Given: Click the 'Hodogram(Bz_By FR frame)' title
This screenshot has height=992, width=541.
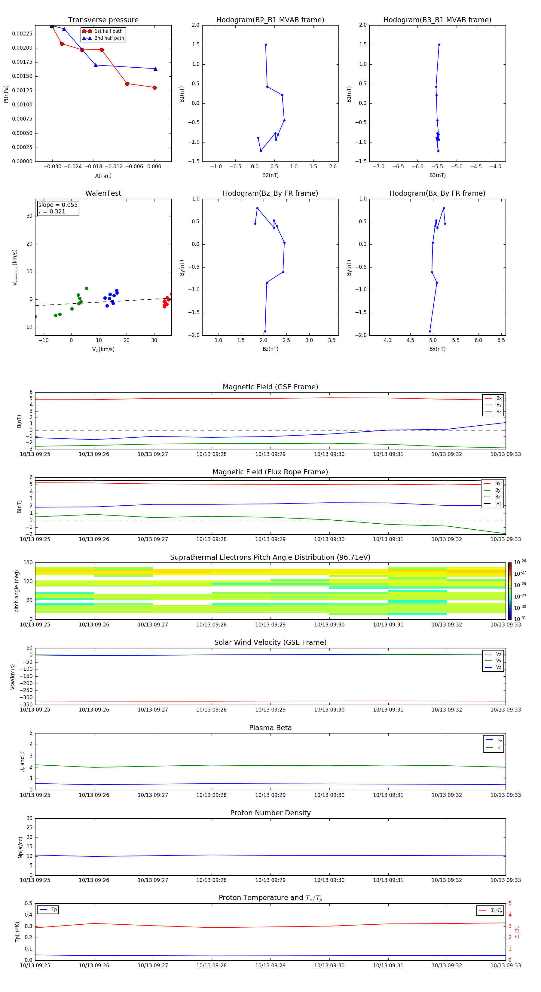Looking at the screenshot, I should tap(270, 193).
